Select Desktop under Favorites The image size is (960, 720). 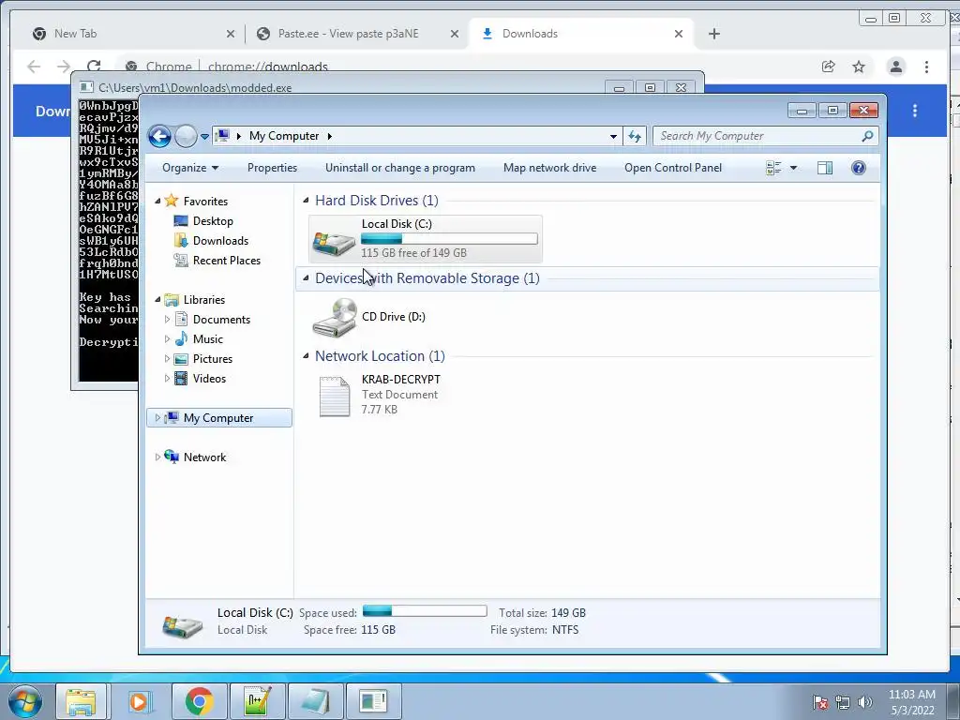coord(213,221)
